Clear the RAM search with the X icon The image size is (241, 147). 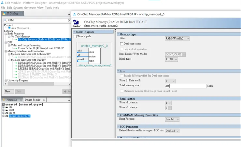click(x=69, y=20)
